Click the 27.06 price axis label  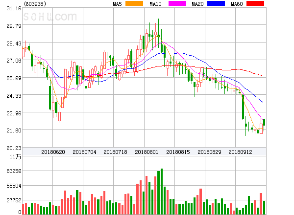click(x=14, y=61)
